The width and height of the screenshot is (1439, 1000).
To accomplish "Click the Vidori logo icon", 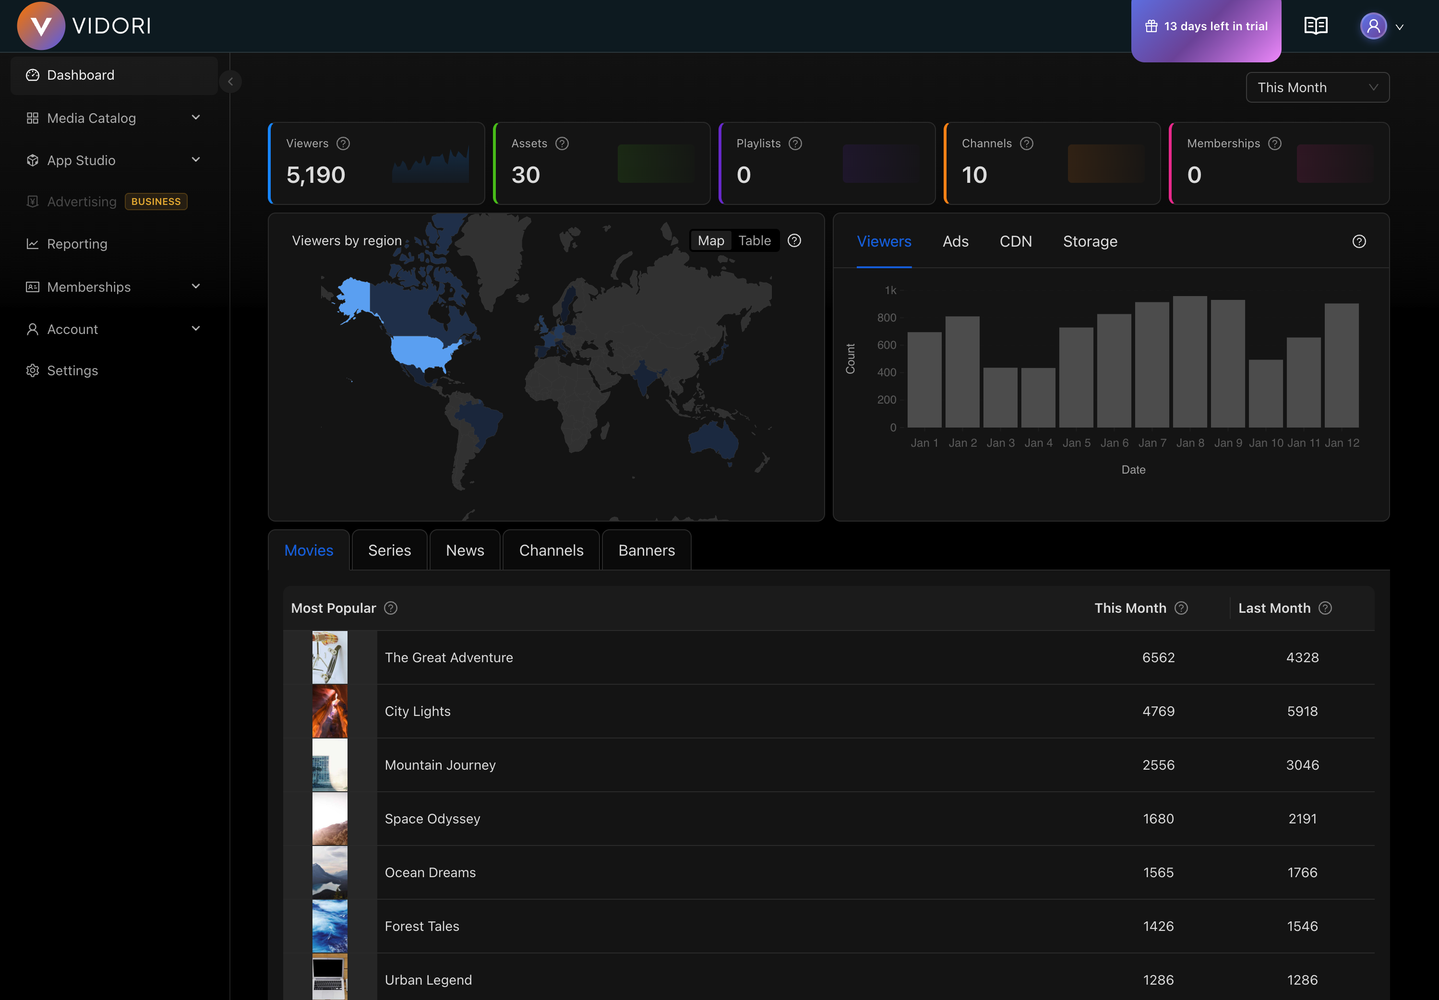I will (x=41, y=26).
